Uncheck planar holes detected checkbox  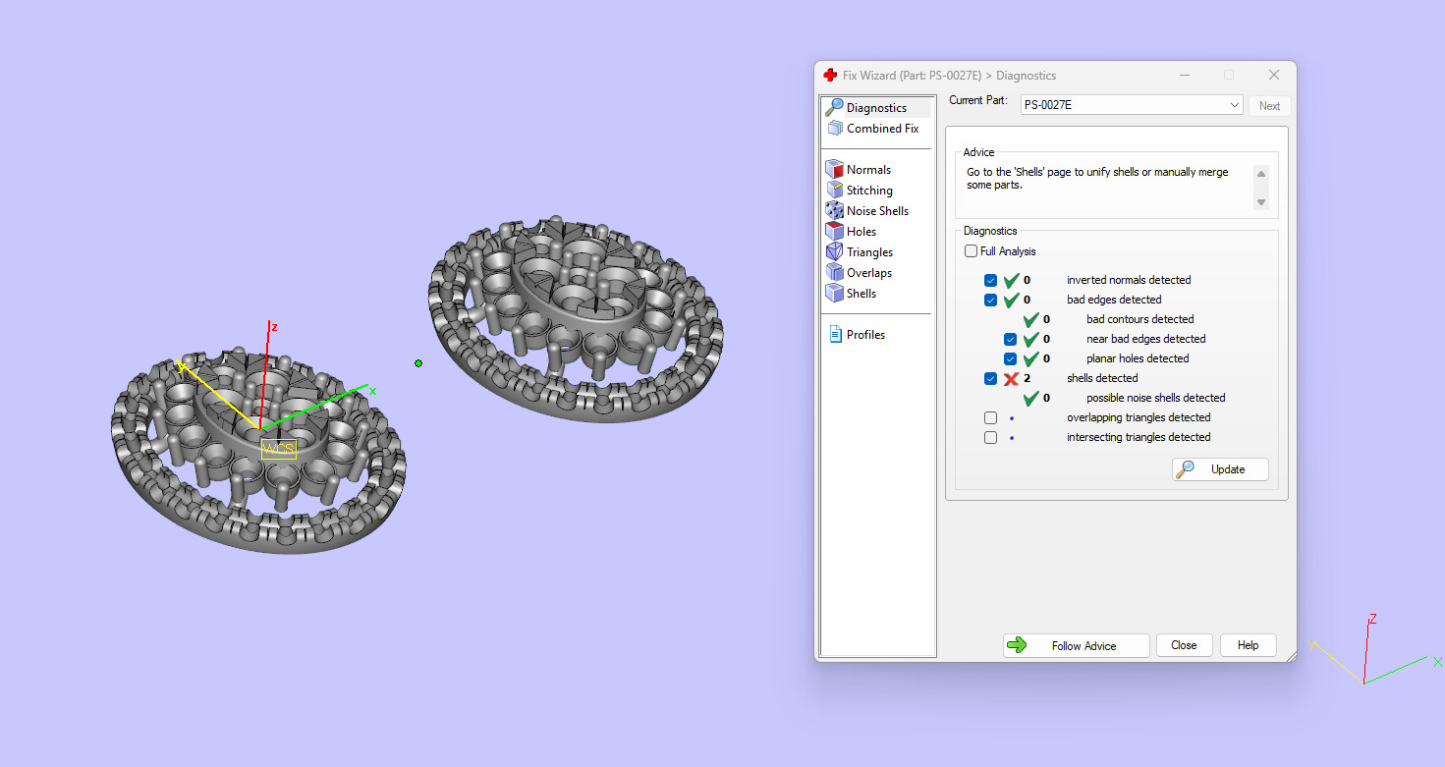point(1010,358)
